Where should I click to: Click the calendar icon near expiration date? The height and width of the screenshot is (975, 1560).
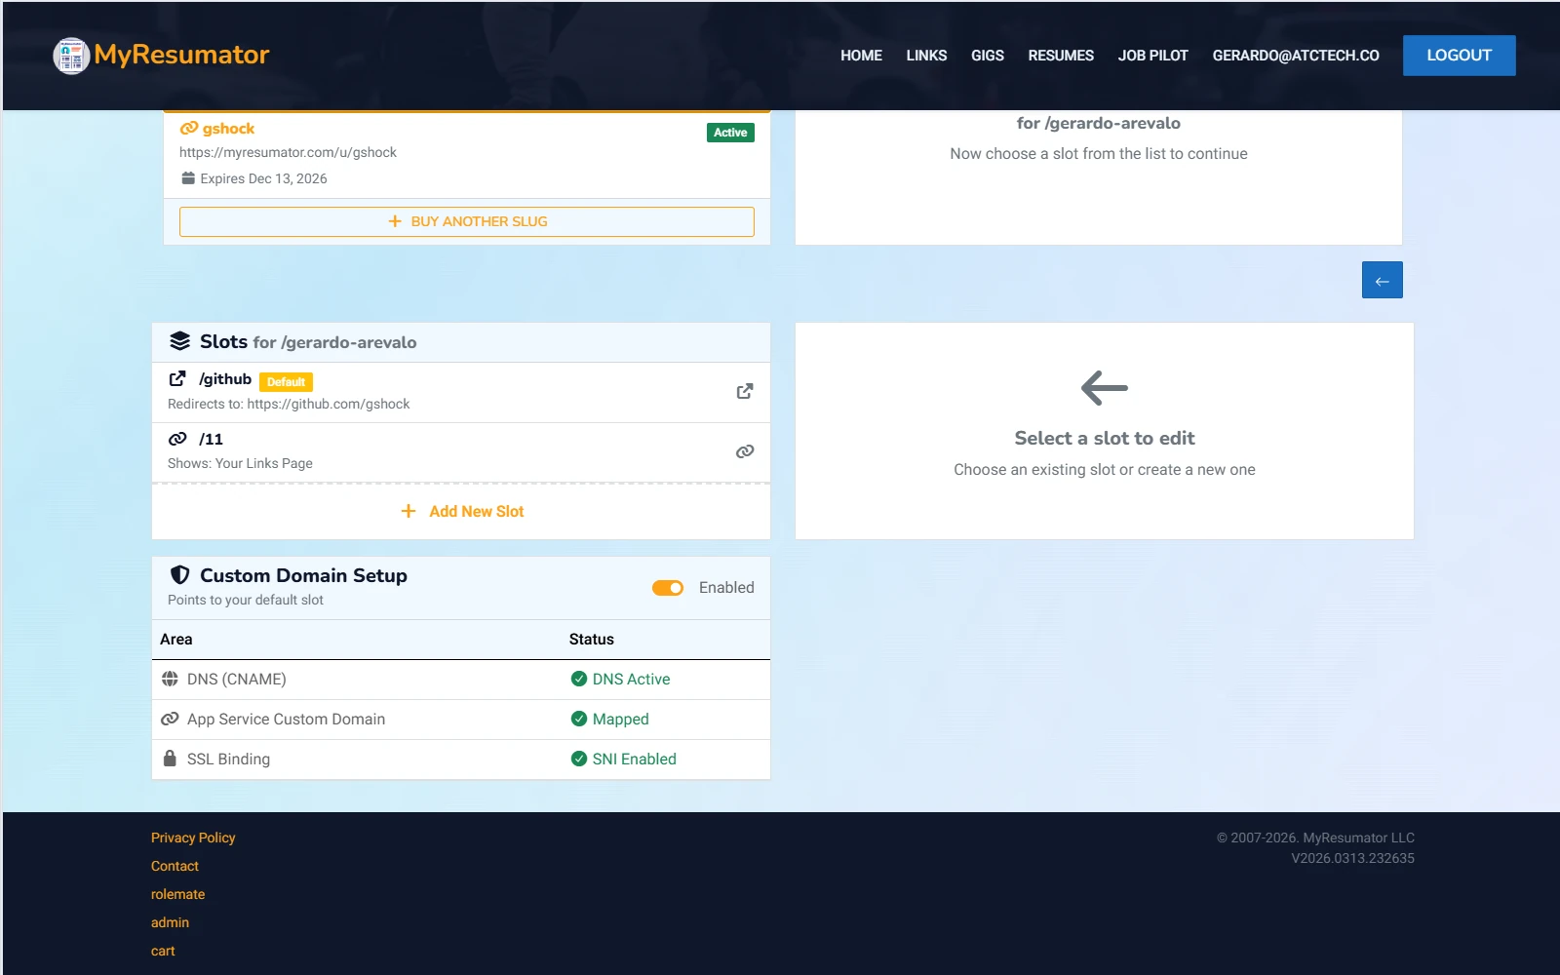click(x=187, y=177)
